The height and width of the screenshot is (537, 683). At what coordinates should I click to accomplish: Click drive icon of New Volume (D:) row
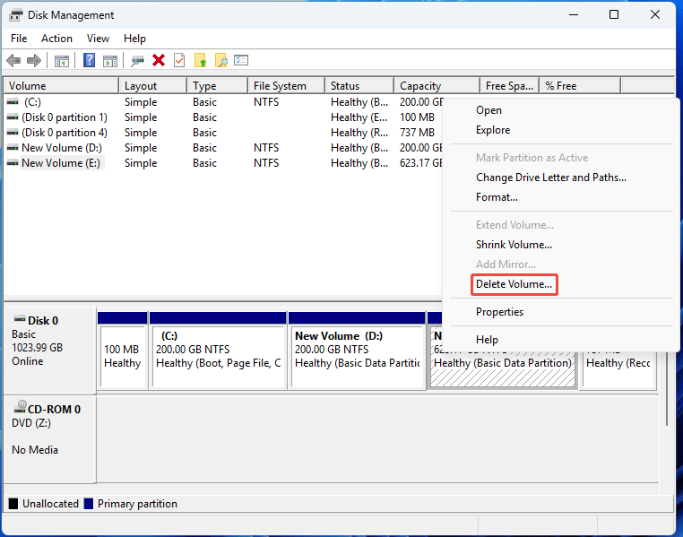pyautogui.click(x=13, y=148)
